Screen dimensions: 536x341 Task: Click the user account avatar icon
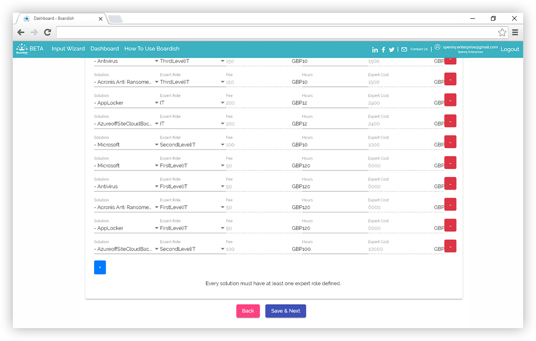tap(437, 47)
